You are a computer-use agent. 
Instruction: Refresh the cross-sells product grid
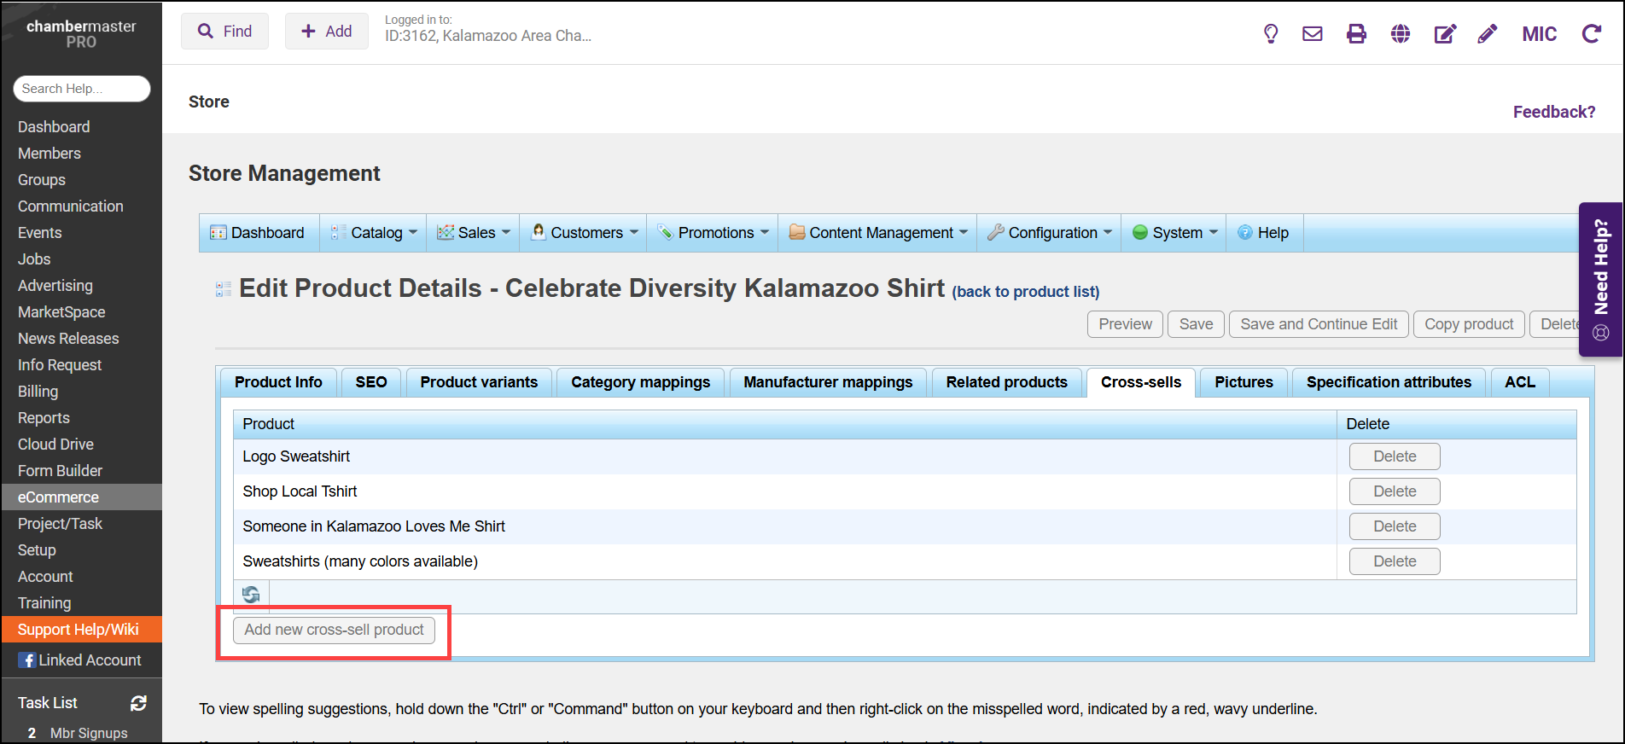click(251, 595)
